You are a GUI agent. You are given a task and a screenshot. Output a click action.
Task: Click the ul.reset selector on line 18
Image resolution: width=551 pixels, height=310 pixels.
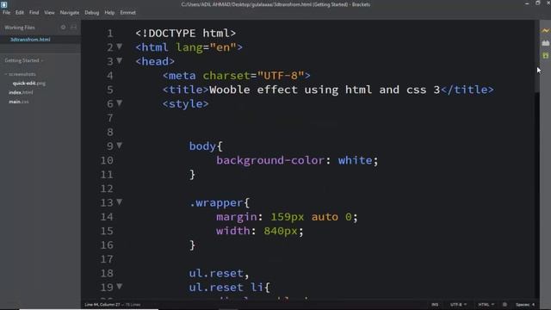pos(216,273)
